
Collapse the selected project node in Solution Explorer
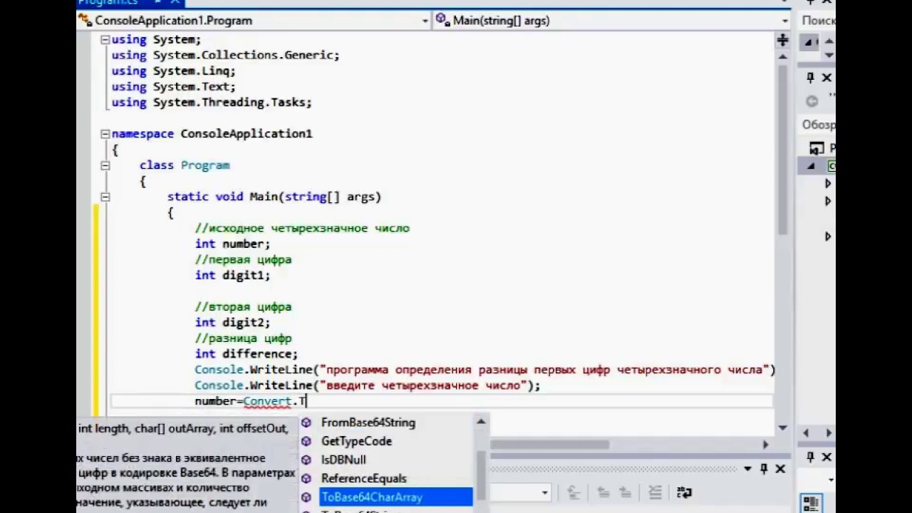click(811, 166)
